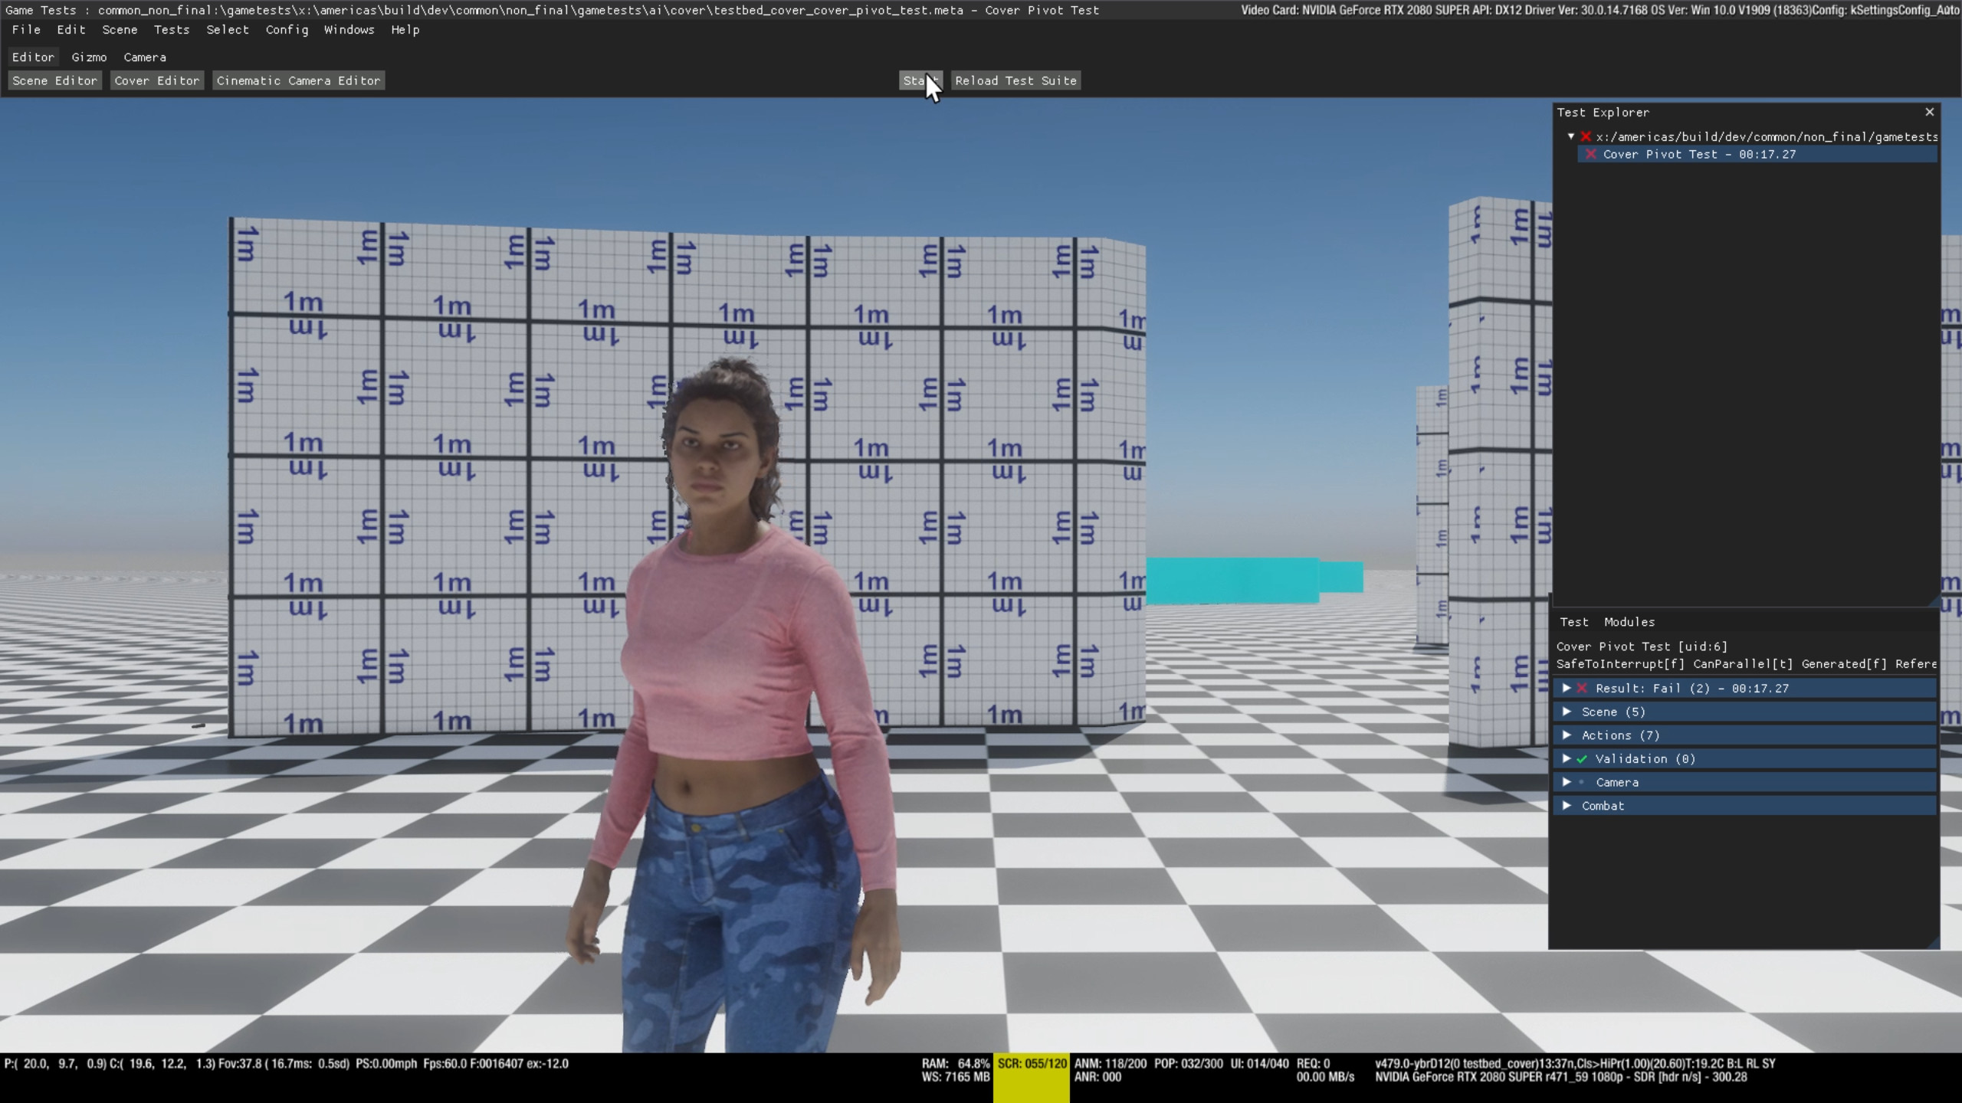This screenshot has height=1103, width=1962.
Task: Select the Cover Pivot Test row
Action: (x=1757, y=154)
